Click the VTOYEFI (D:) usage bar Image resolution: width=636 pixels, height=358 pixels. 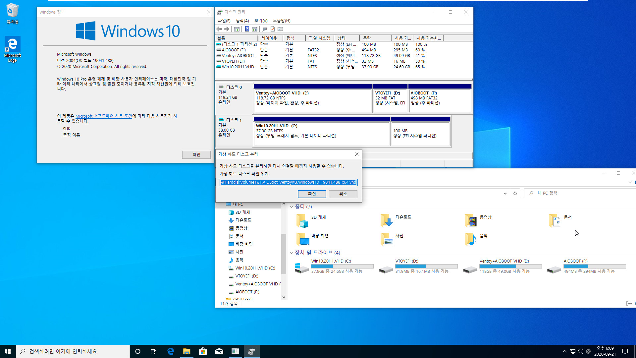pyautogui.click(x=426, y=266)
